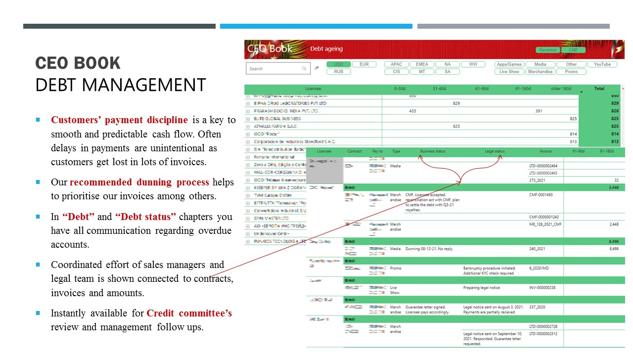Image resolution: width=633 pixels, height=356 pixels.
Task: Filter by the Media category button
Action: (540, 64)
